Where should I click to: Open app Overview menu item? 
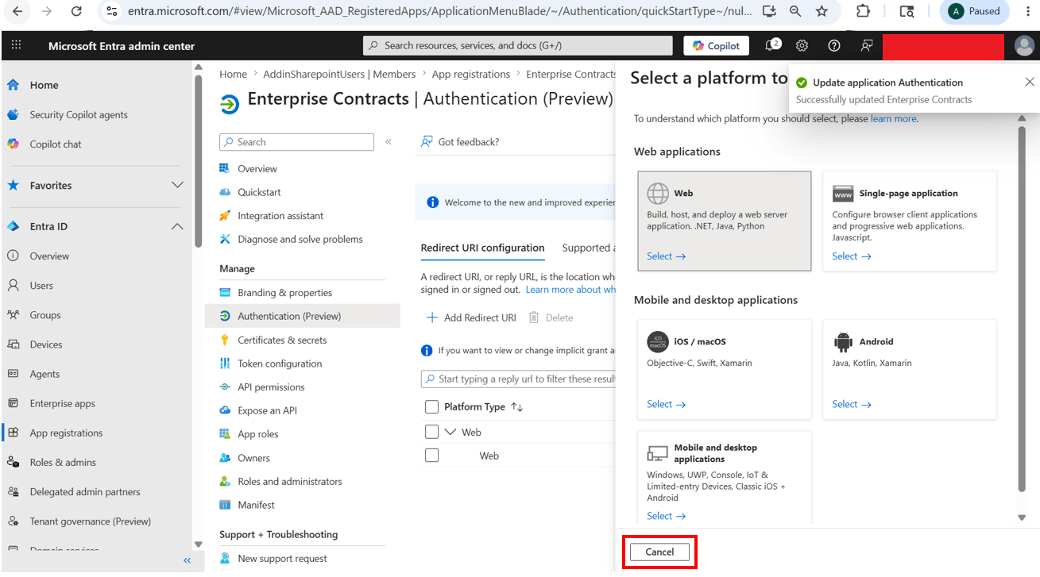[257, 168]
